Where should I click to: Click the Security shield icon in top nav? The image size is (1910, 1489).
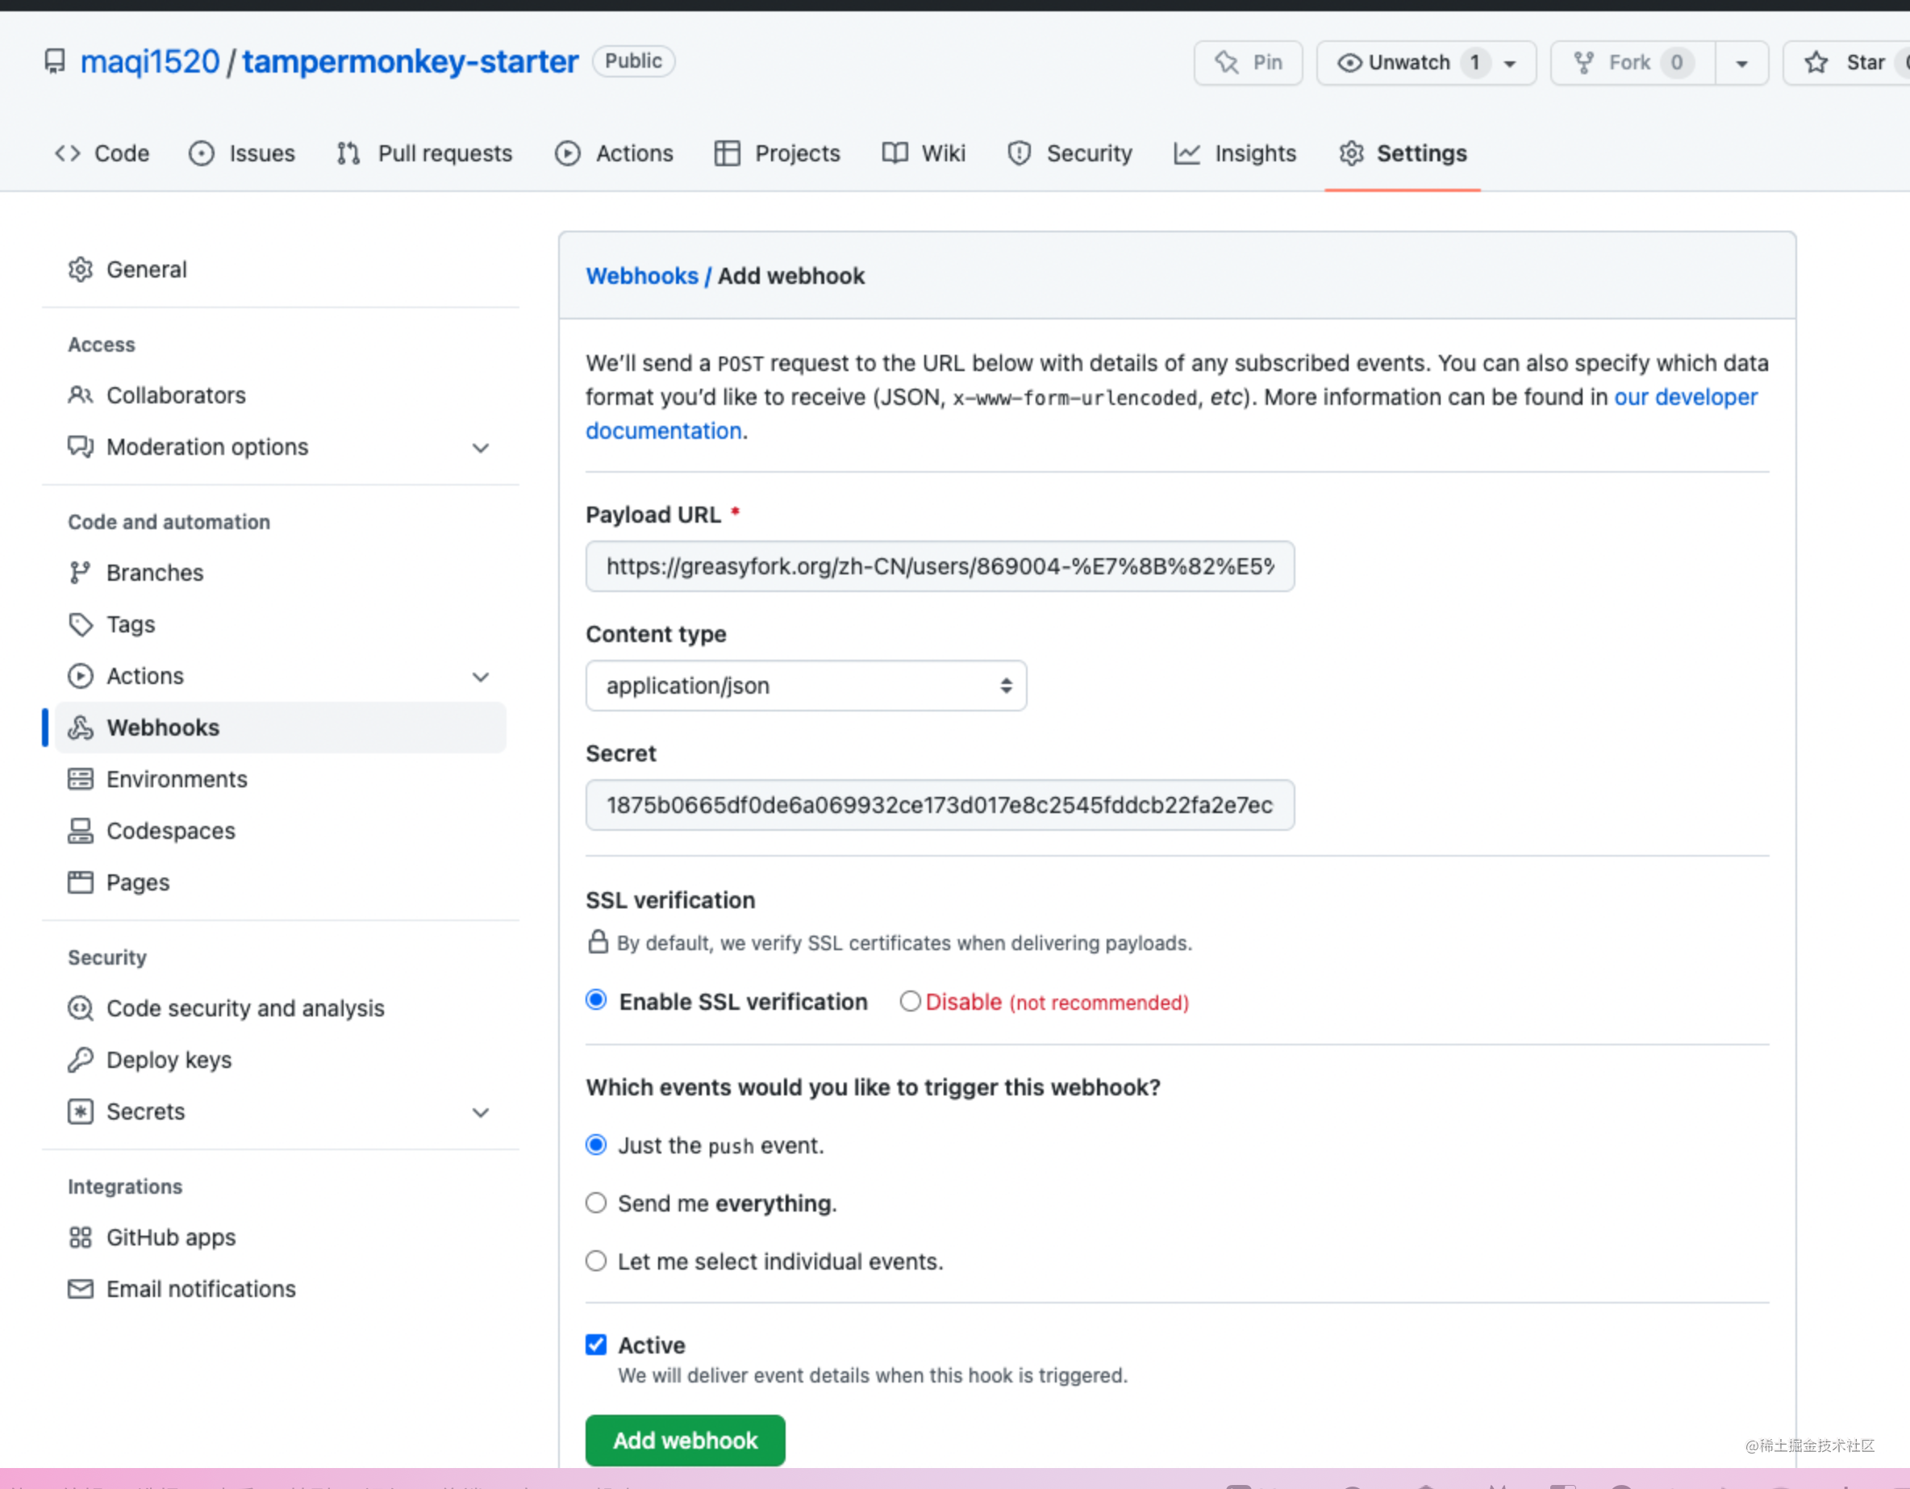pos(1019,154)
